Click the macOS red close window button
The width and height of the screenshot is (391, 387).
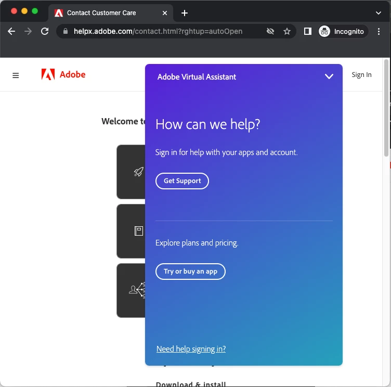pyautogui.click(x=14, y=11)
